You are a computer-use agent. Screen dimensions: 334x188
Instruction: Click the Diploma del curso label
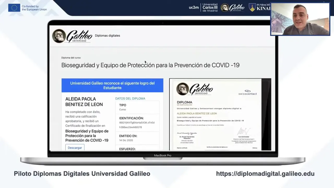pos(71,58)
